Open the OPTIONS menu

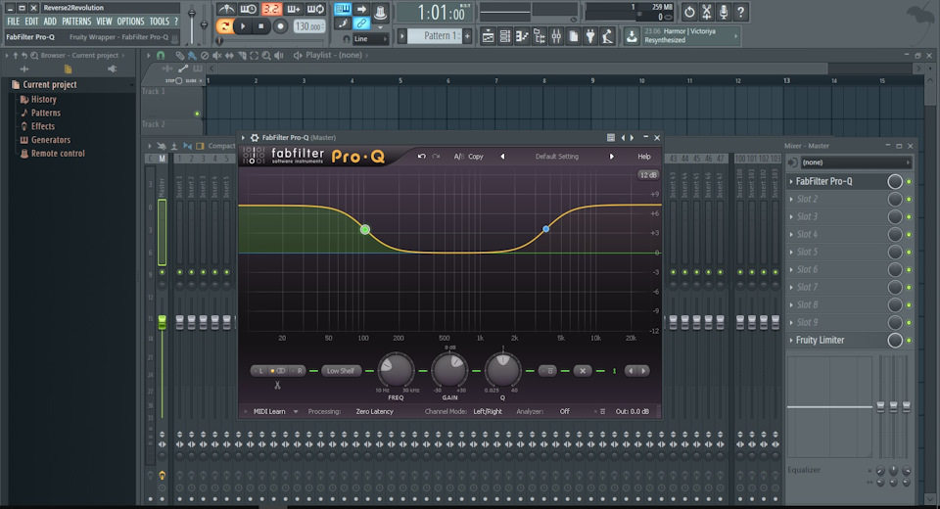click(x=130, y=21)
